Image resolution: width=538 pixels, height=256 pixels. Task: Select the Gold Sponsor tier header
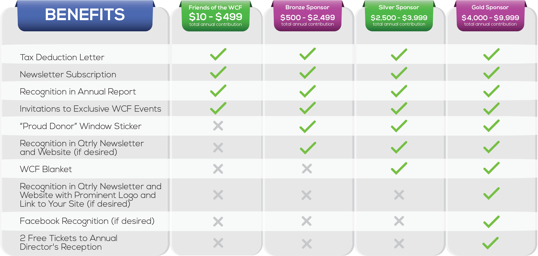point(490,16)
